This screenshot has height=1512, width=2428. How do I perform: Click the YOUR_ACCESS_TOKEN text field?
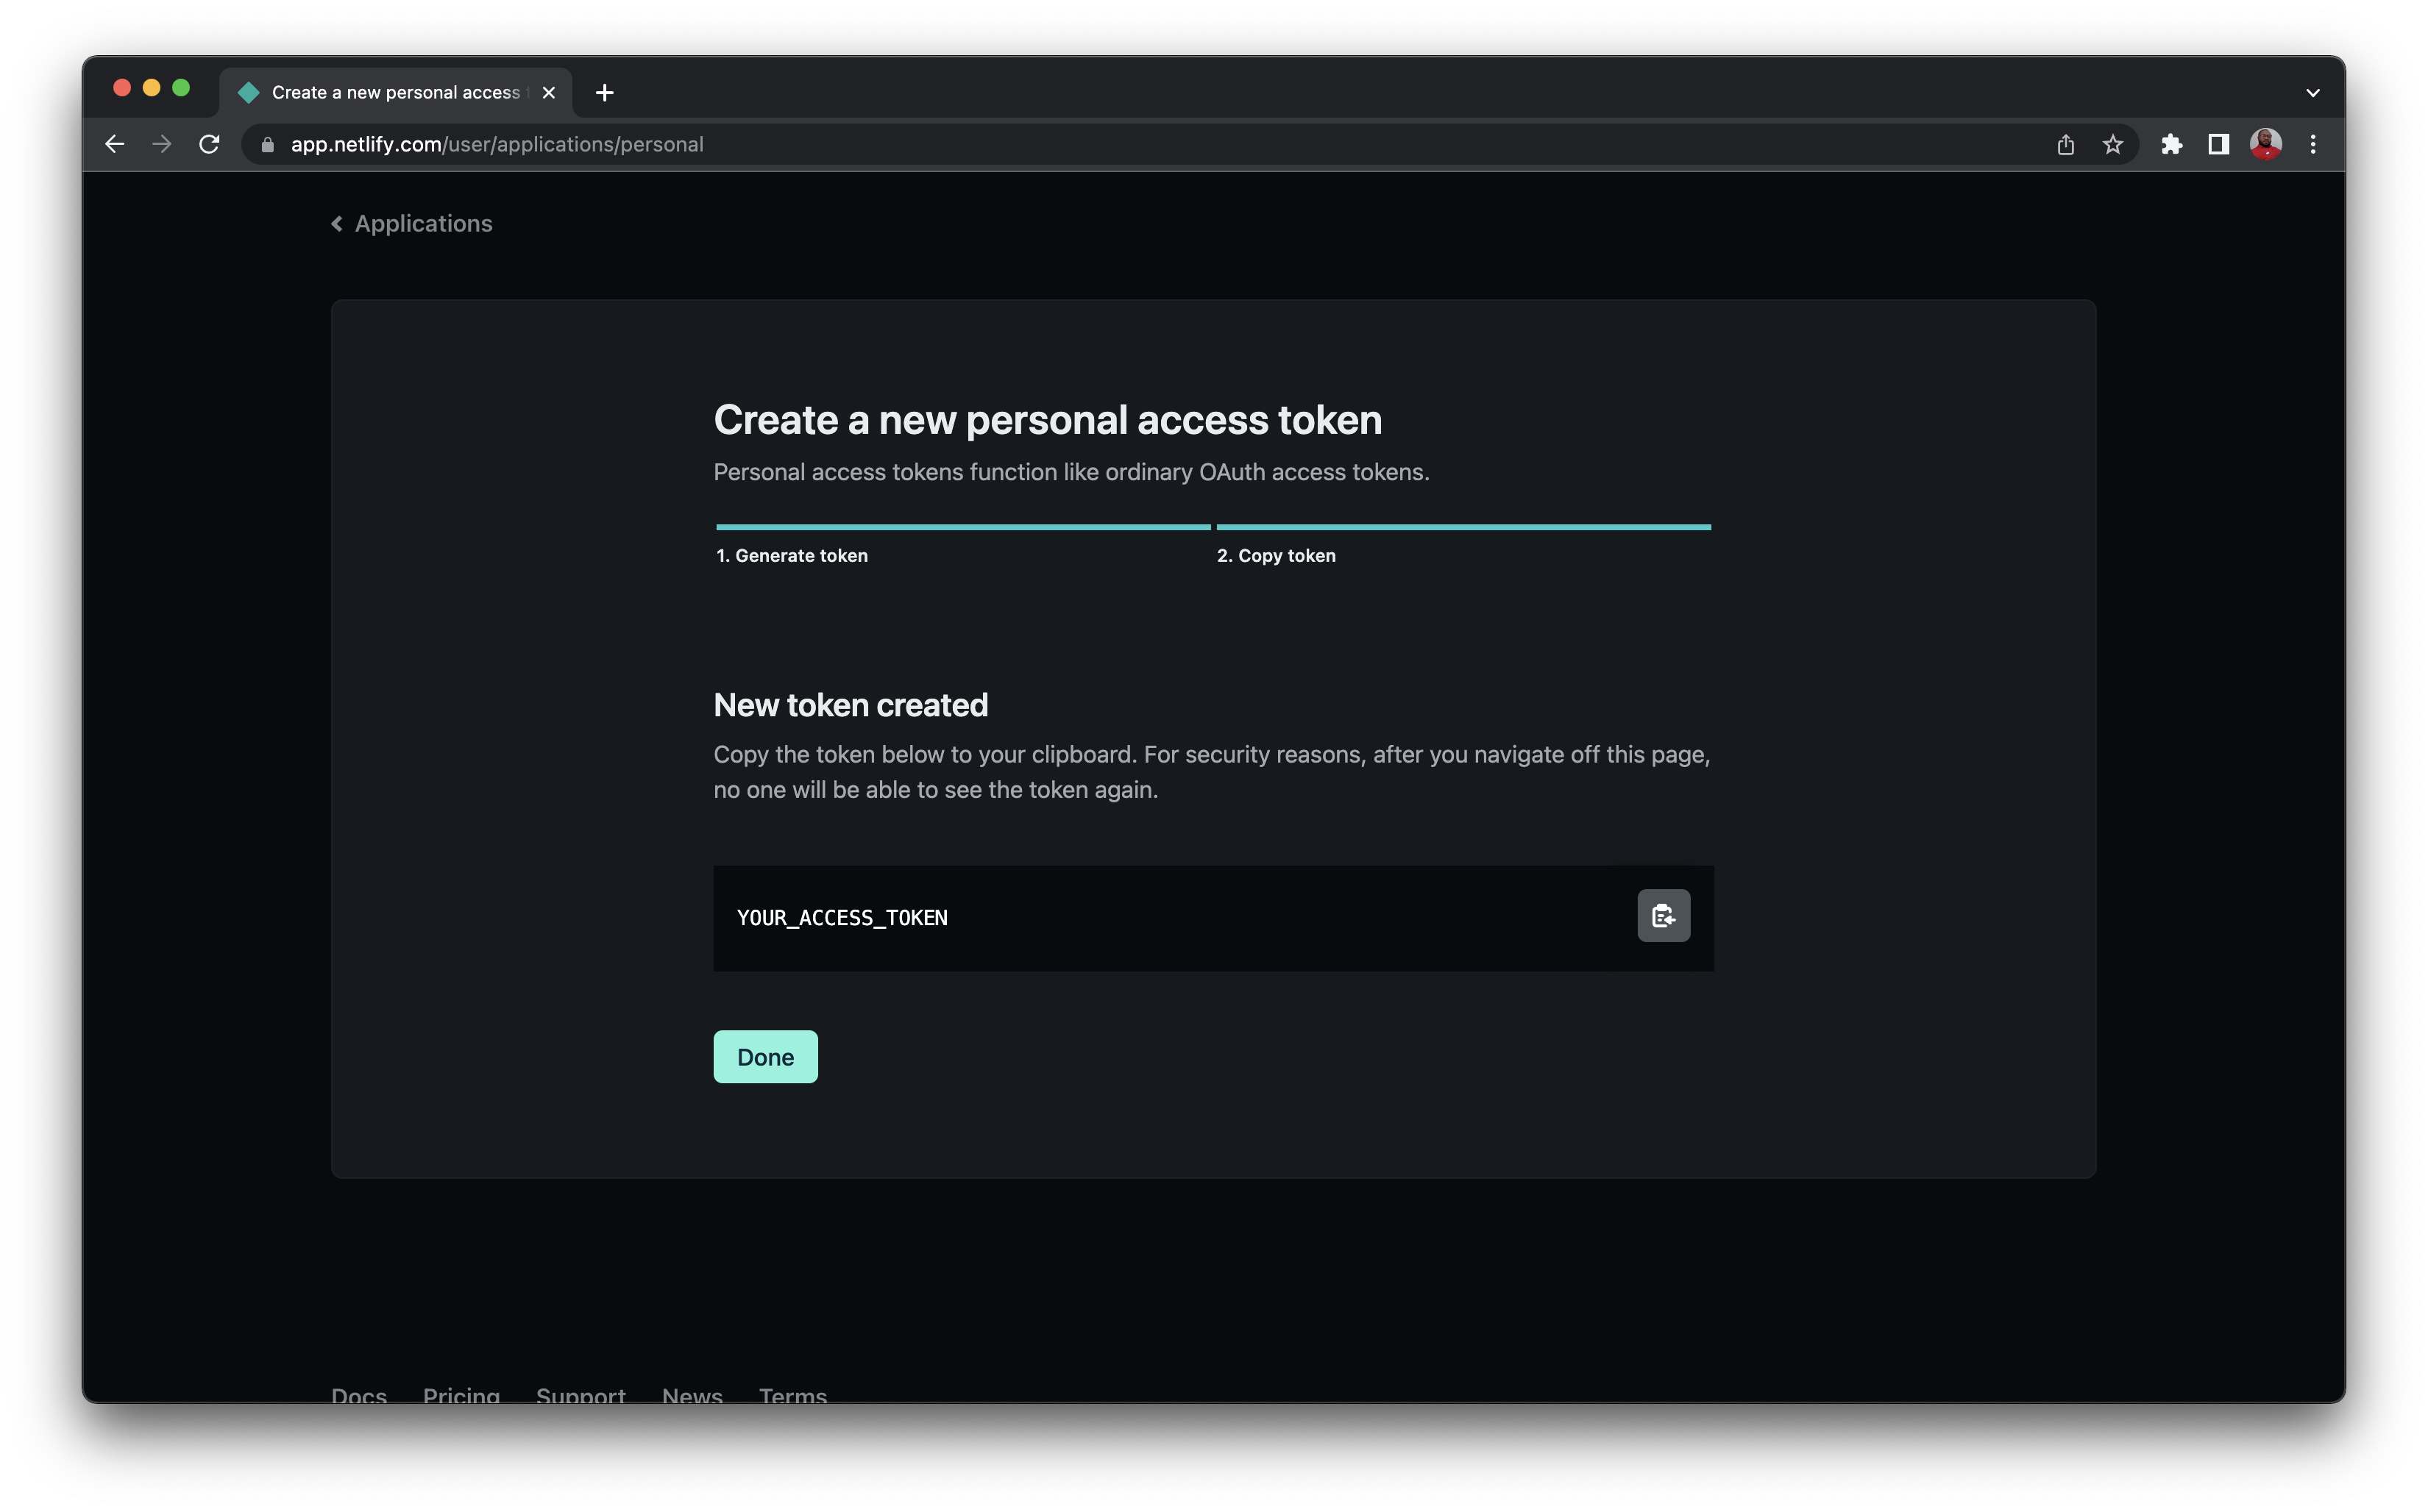(x=1101, y=917)
